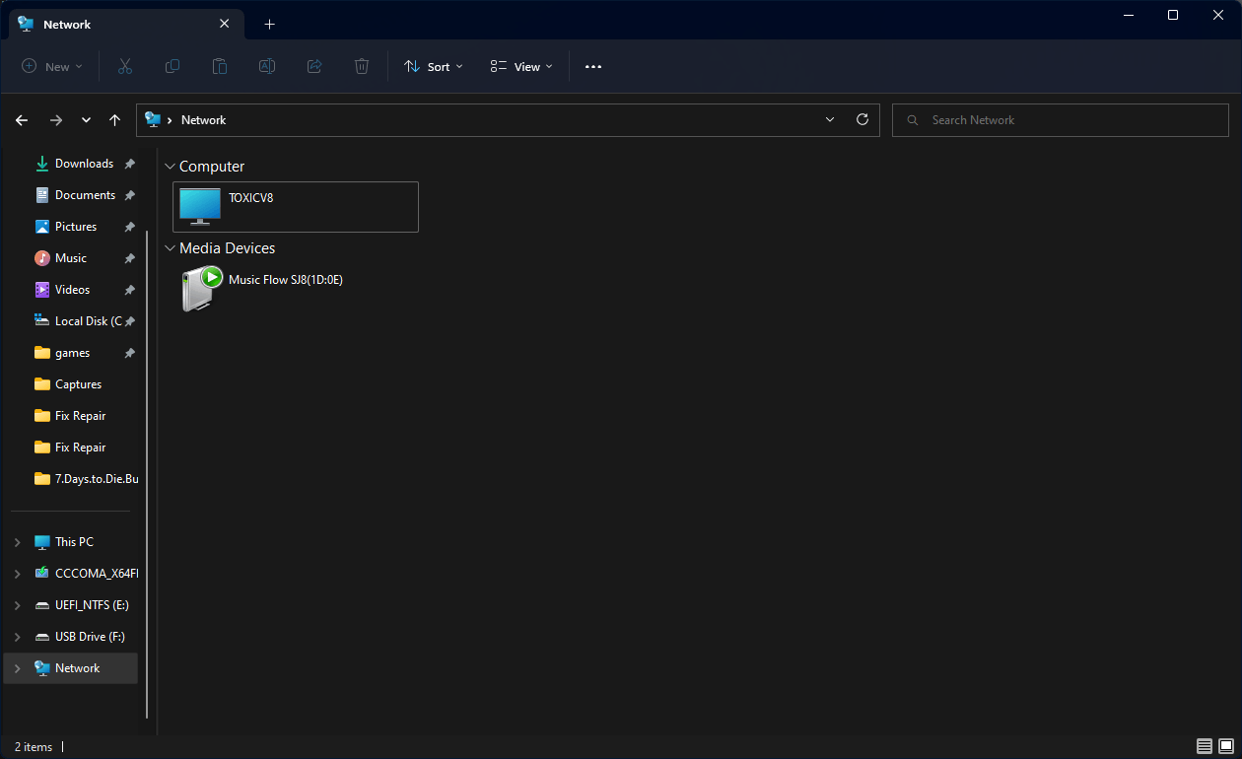Image resolution: width=1242 pixels, height=759 pixels.
Task: Unpin Music using its pin icon
Action: tap(130, 258)
